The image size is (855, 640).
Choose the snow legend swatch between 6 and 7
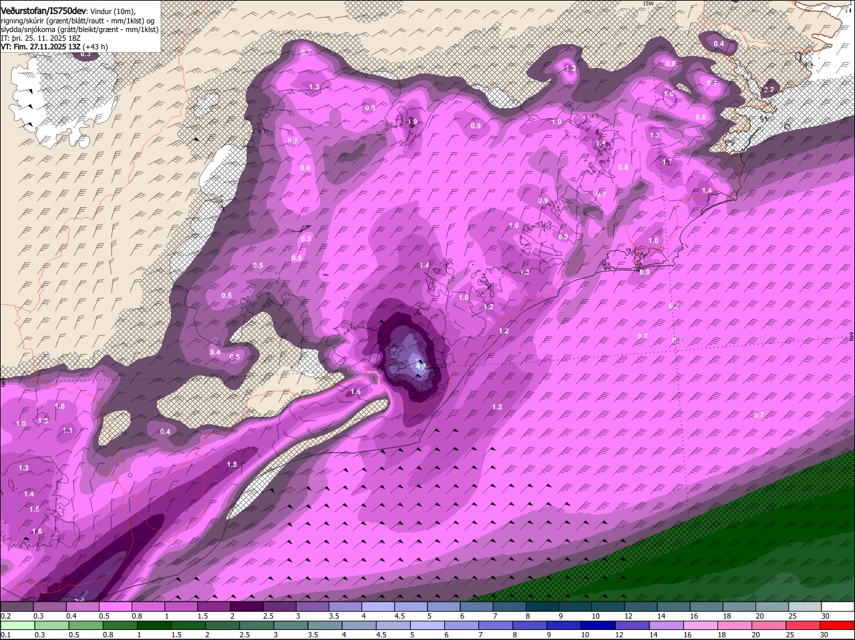pos(477,607)
